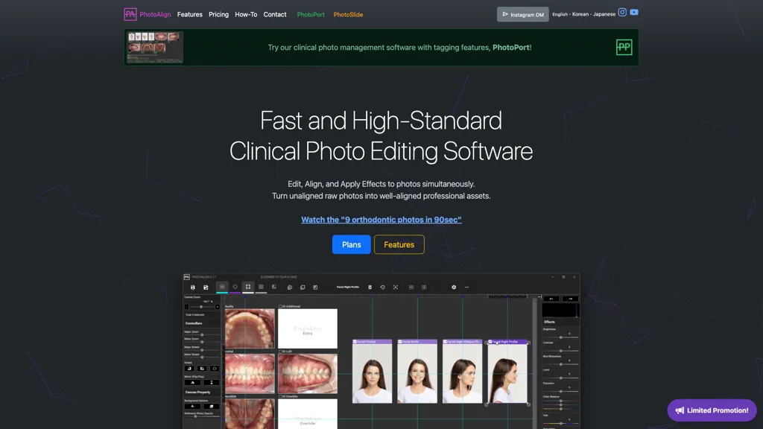The height and width of the screenshot is (429, 763).
Task: Open the YouTube icon in header
Action: tap(633, 12)
